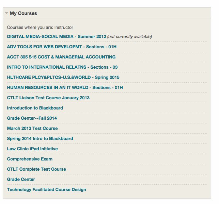Open Comprehensive Exam course

coord(30,159)
